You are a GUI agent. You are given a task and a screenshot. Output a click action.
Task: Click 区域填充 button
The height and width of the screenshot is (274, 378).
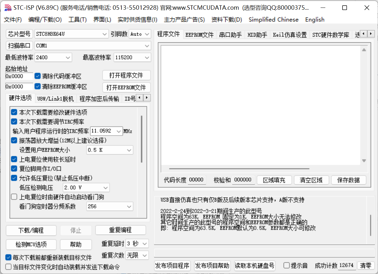pyautogui.click(x=274, y=180)
